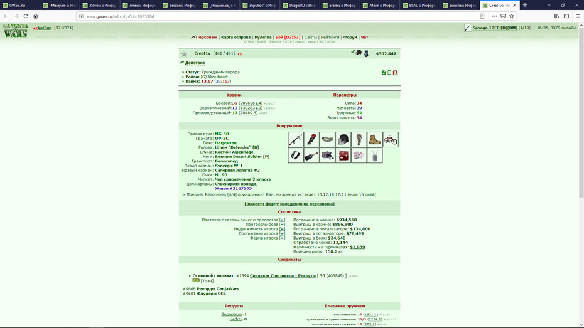Click the MG-50 right hand text link
The width and height of the screenshot is (584, 328).
(x=222, y=134)
